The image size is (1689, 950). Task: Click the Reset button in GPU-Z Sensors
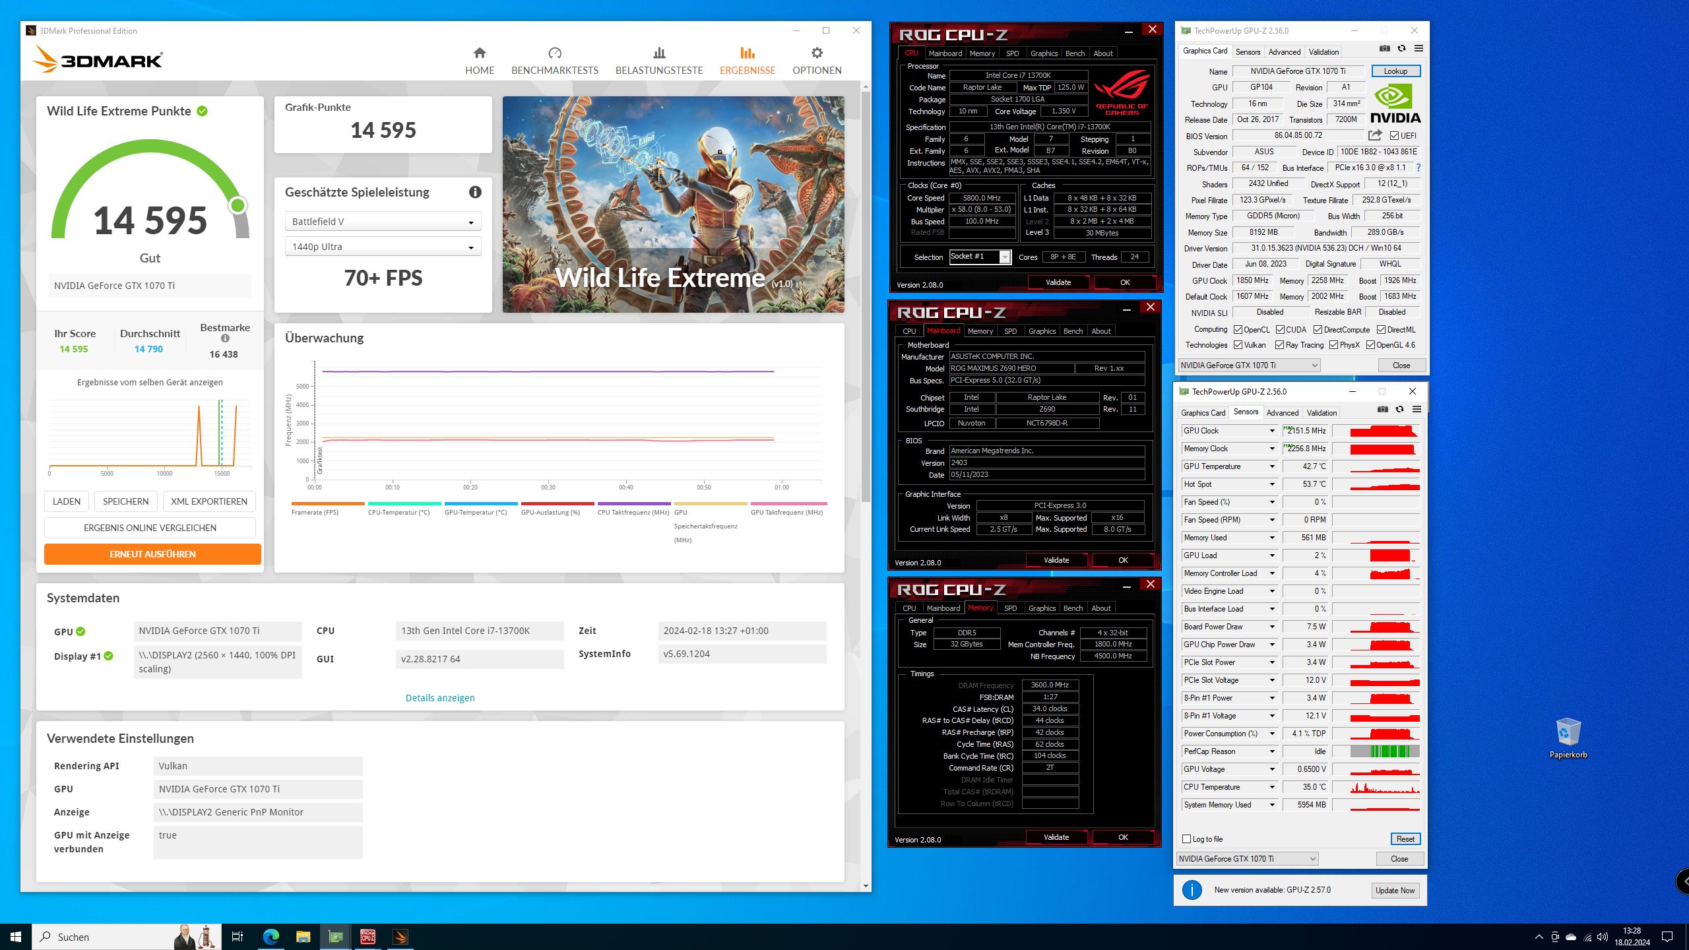pyautogui.click(x=1405, y=839)
